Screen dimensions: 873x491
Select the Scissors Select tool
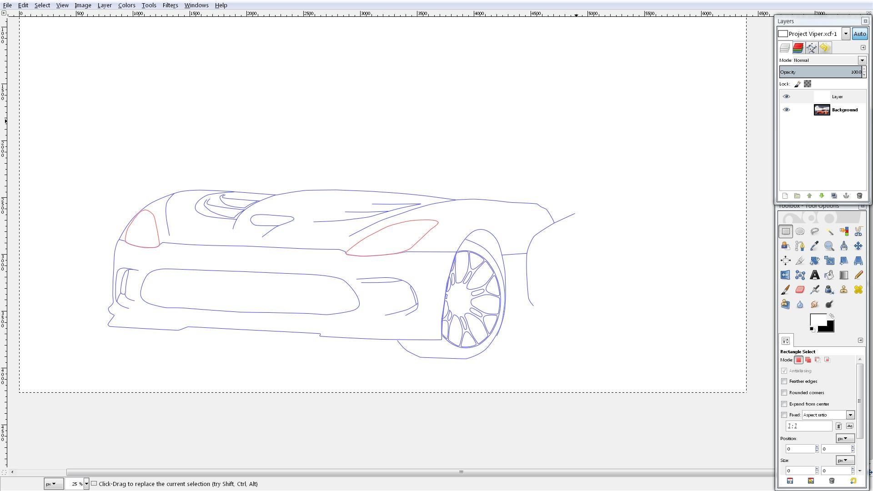(x=858, y=231)
